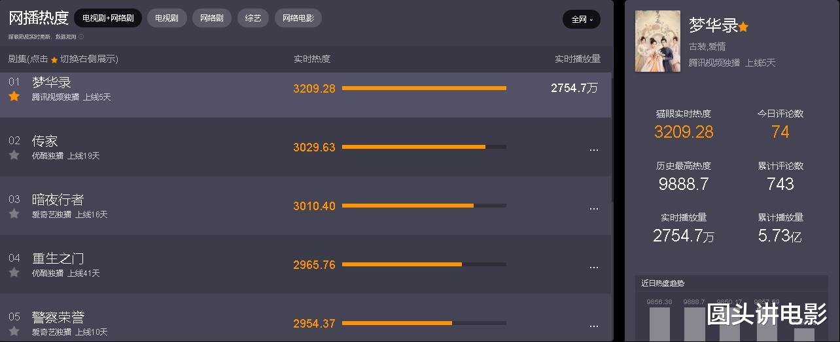The width and height of the screenshot is (840, 342).
Task: Click the info icon next to the data update note
Action: pyautogui.click(x=81, y=37)
